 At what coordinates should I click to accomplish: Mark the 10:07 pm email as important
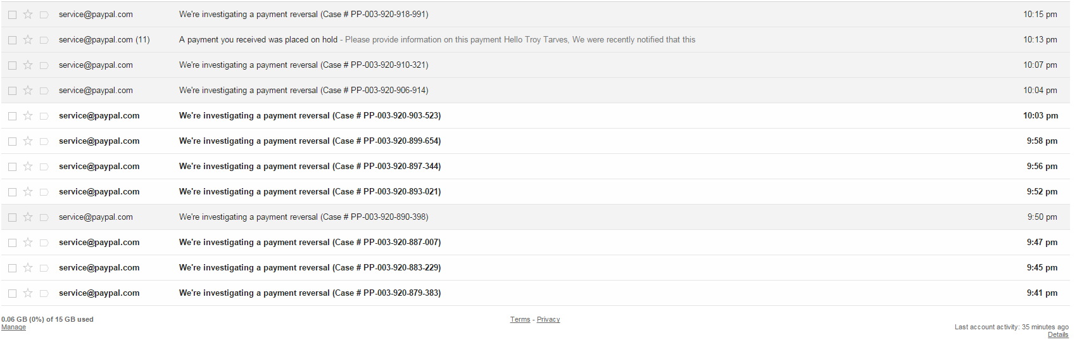click(44, 65)
